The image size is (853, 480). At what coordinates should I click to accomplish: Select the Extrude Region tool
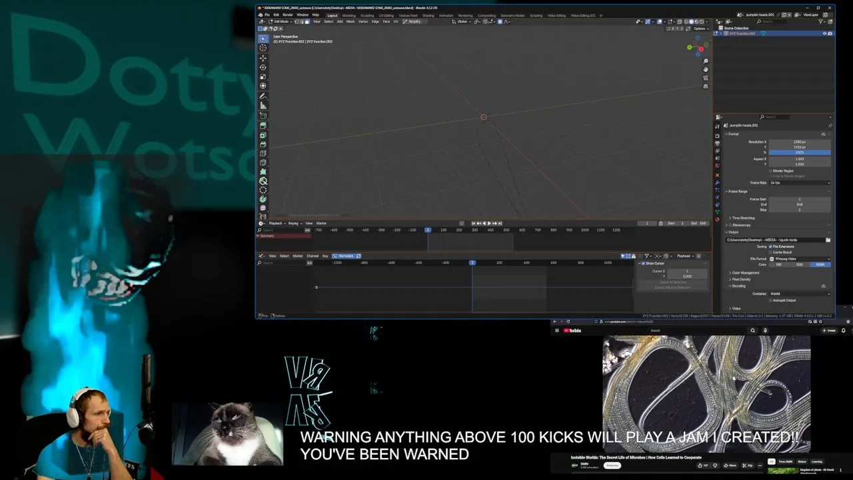(263, 126)
